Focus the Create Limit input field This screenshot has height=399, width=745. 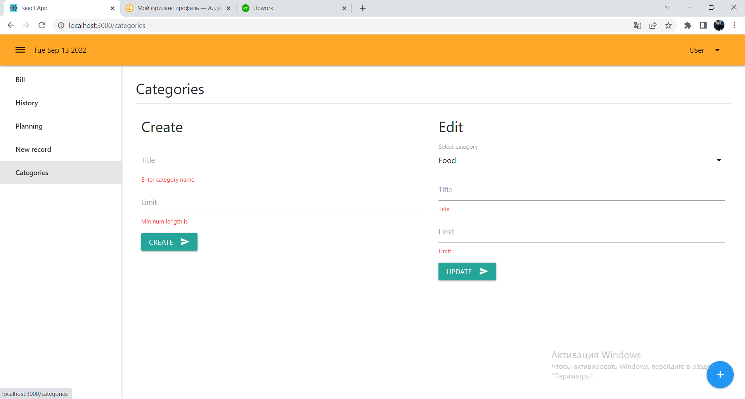pyautogui.click(x=284, y=203)
